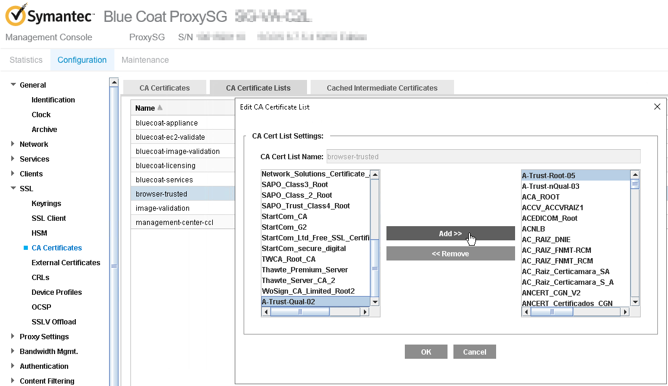
Task: Select the A-Trust-Root-05 certificate
Action: coord(549,175)
